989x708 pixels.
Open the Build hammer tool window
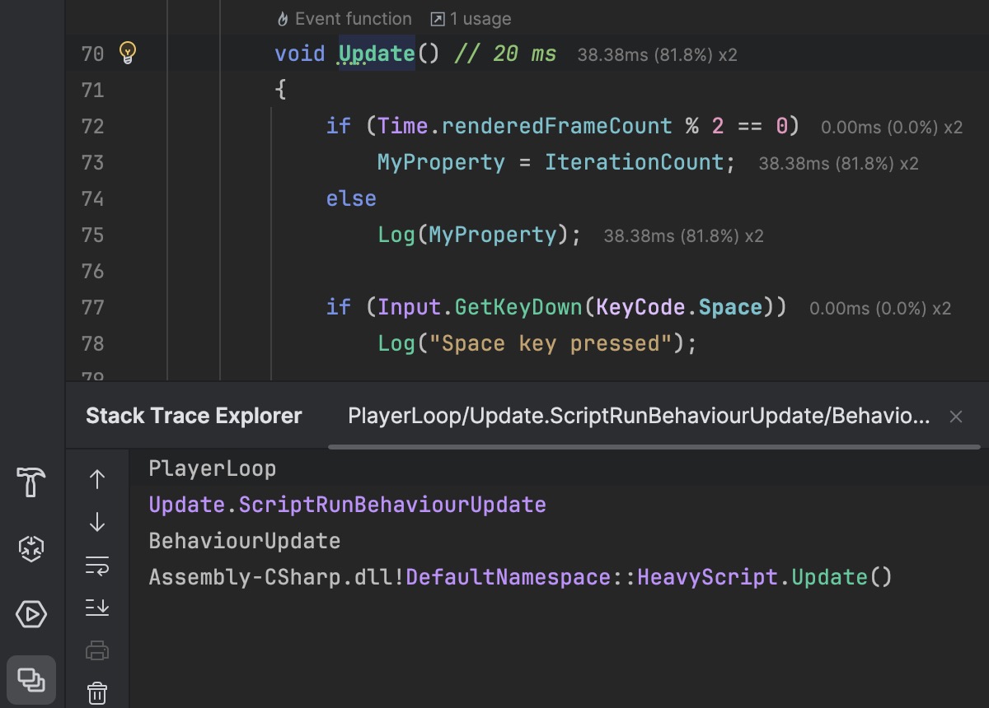(x=31, y=482)
